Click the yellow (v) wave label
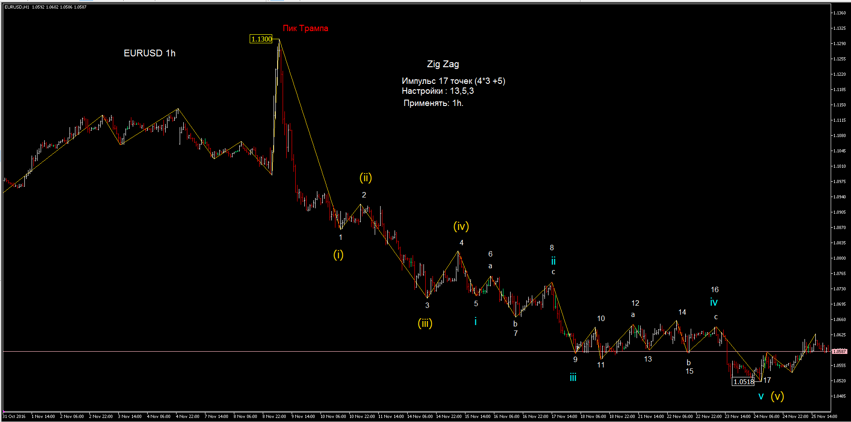The height and width of the screenshot is (422, 851). 777,396
